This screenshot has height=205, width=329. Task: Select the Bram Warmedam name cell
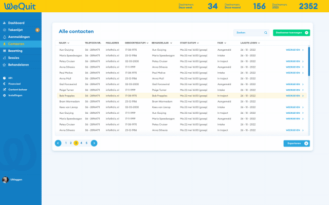coord(69,101)
